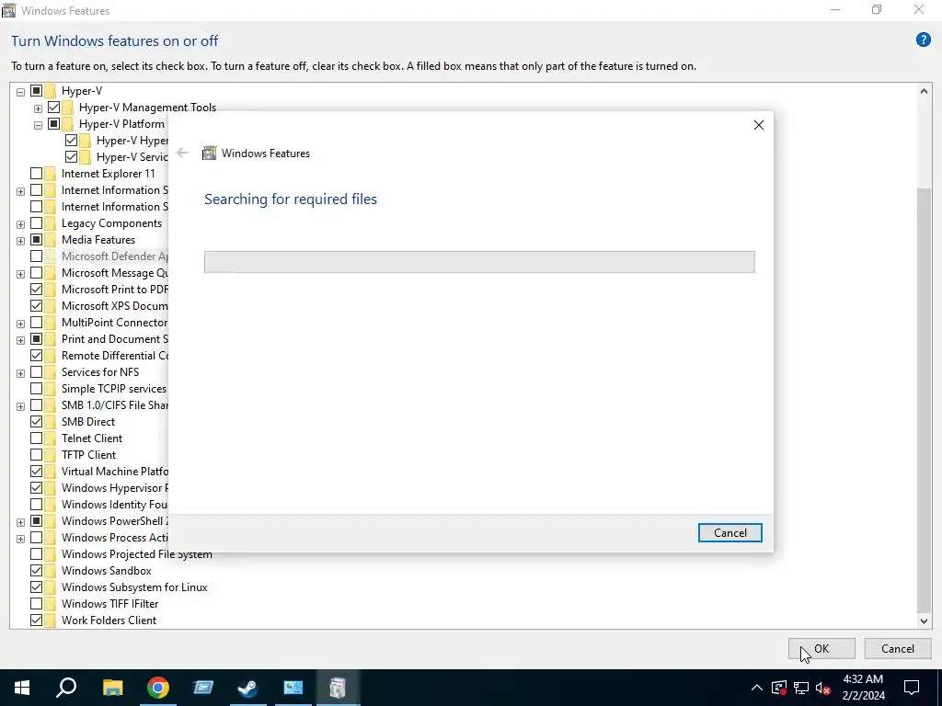Switch to Windows Features taskbar icon
The width and height of the screenshot is (942, 706).
[x=339, y=688]
